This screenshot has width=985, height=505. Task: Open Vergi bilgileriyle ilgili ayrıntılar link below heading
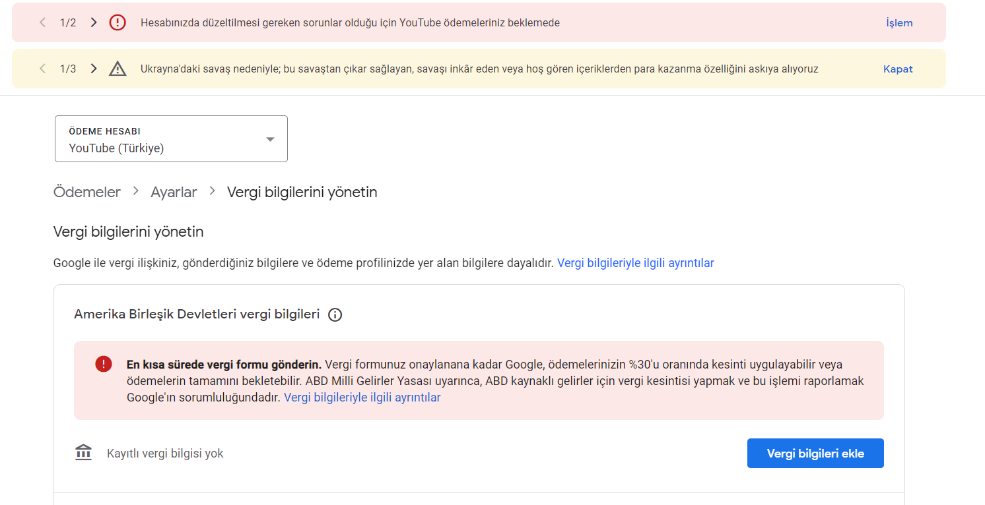(636, 263)
